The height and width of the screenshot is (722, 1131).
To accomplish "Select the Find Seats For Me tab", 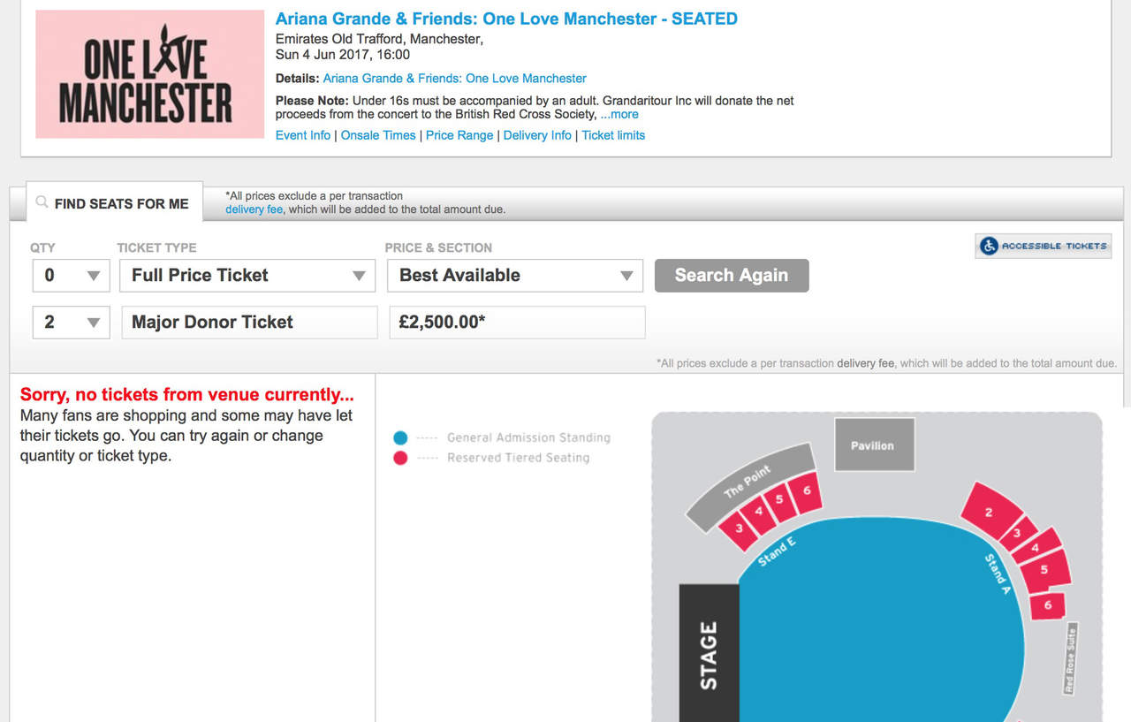I will [121, 203].
